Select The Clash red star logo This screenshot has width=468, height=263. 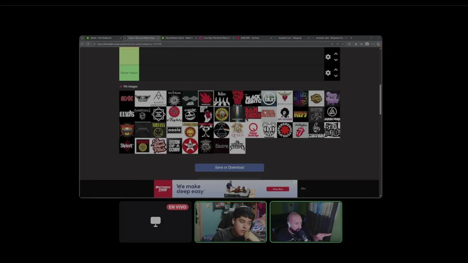click(190, 146)
